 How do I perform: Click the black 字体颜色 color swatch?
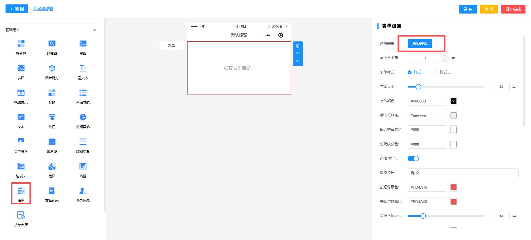[454, 101]
